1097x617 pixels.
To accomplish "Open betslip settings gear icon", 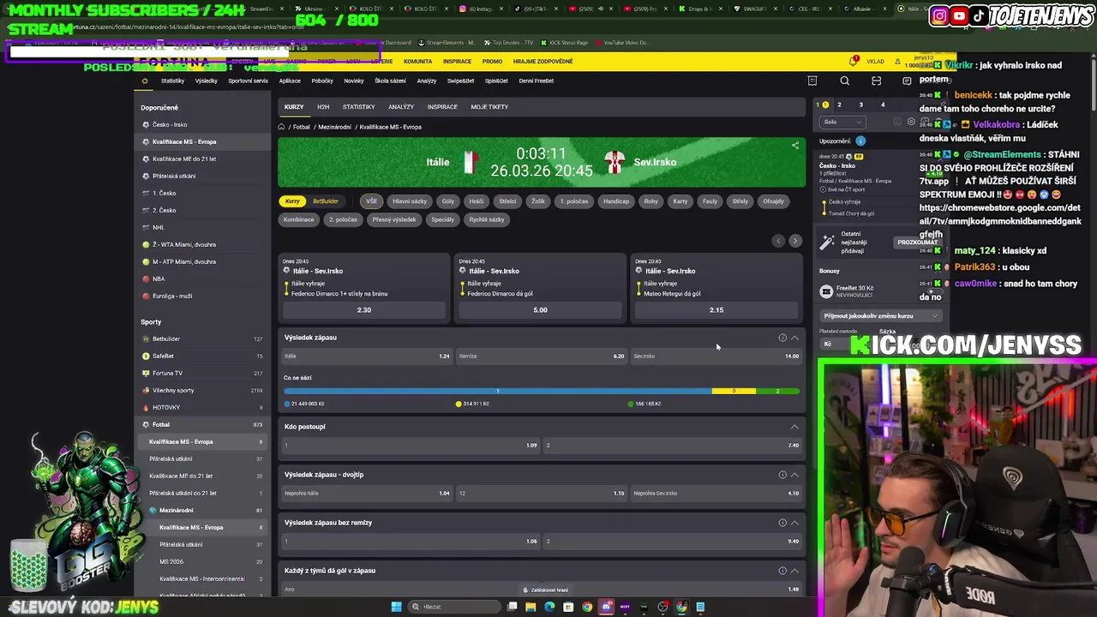I will pyautogui.click(x=911, y=122).
